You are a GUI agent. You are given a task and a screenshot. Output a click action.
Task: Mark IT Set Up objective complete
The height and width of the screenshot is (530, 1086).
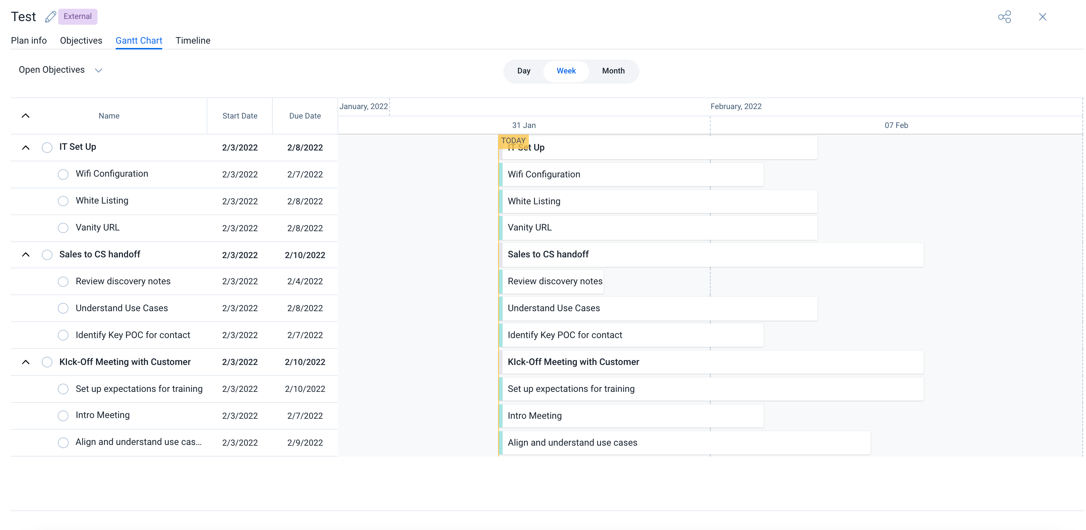coord(47,148)
